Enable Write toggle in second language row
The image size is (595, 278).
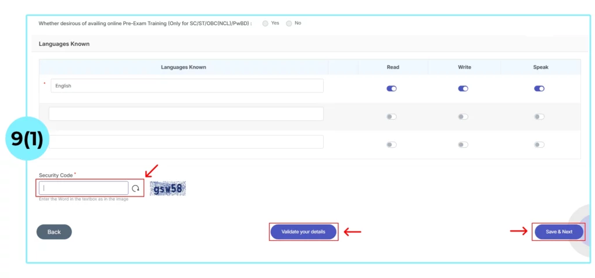[463, 116]
